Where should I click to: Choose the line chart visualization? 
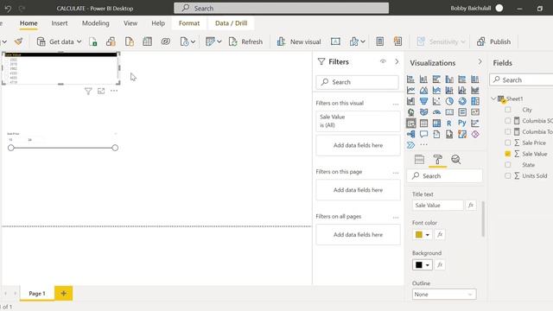pyautogui.click(x=410, y=90)
